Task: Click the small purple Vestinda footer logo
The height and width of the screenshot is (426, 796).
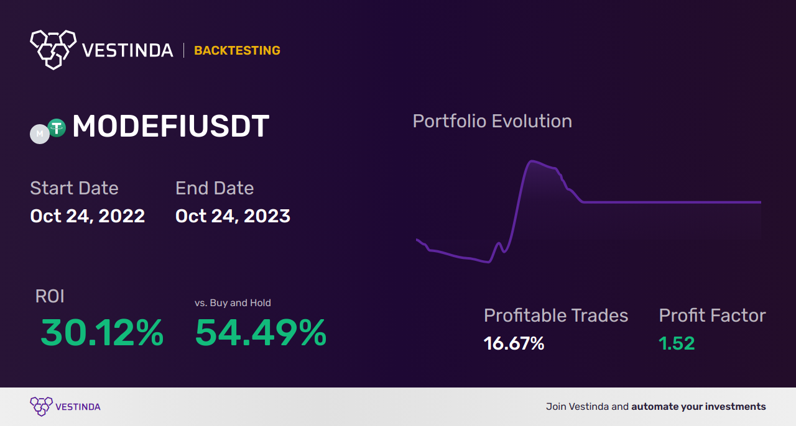Action: 41,407
